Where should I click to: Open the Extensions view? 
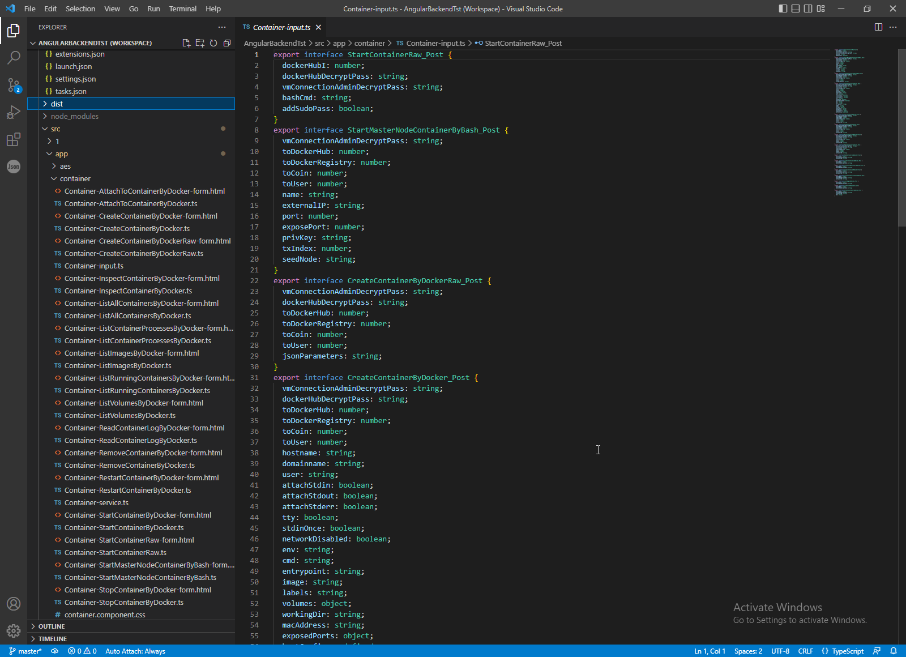(x=14, y=139)
